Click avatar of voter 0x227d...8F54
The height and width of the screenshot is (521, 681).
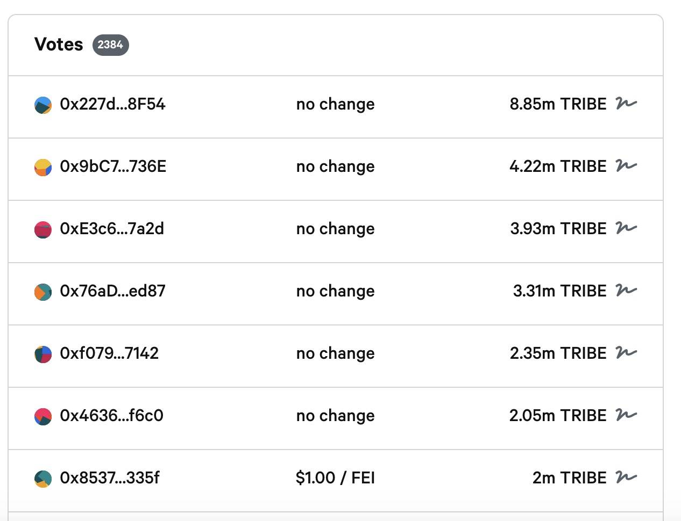pyautogui.click(x=43, y=105)
